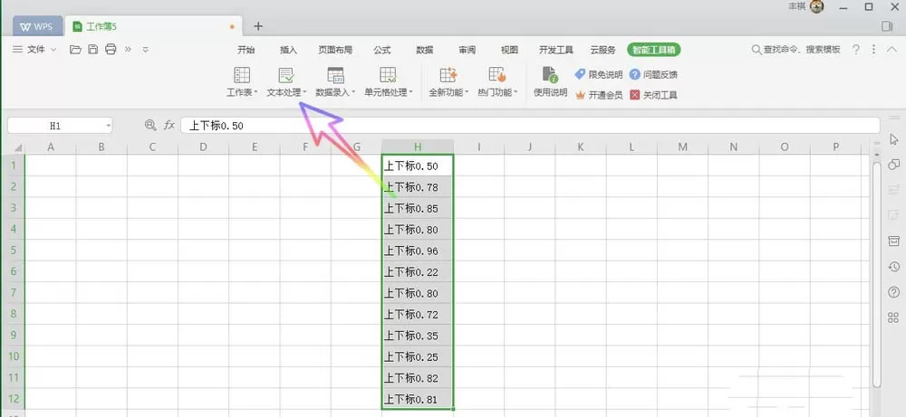Select column H header

coord(417,147)
